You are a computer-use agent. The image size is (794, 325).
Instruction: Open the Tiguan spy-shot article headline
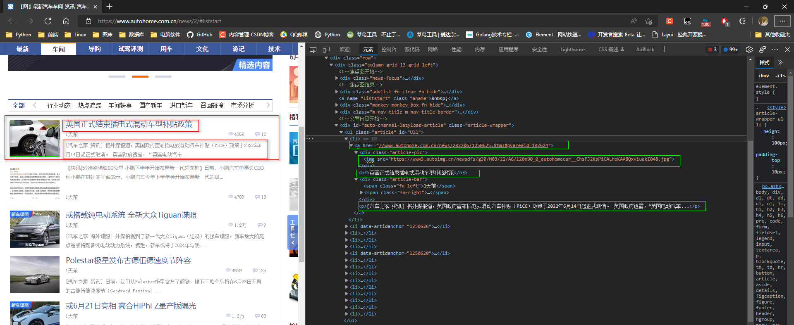pyautogui.click(x=131, y=215)
